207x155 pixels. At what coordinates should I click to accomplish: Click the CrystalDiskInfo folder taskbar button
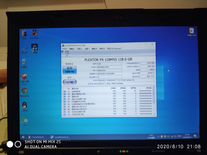(36, 137)
